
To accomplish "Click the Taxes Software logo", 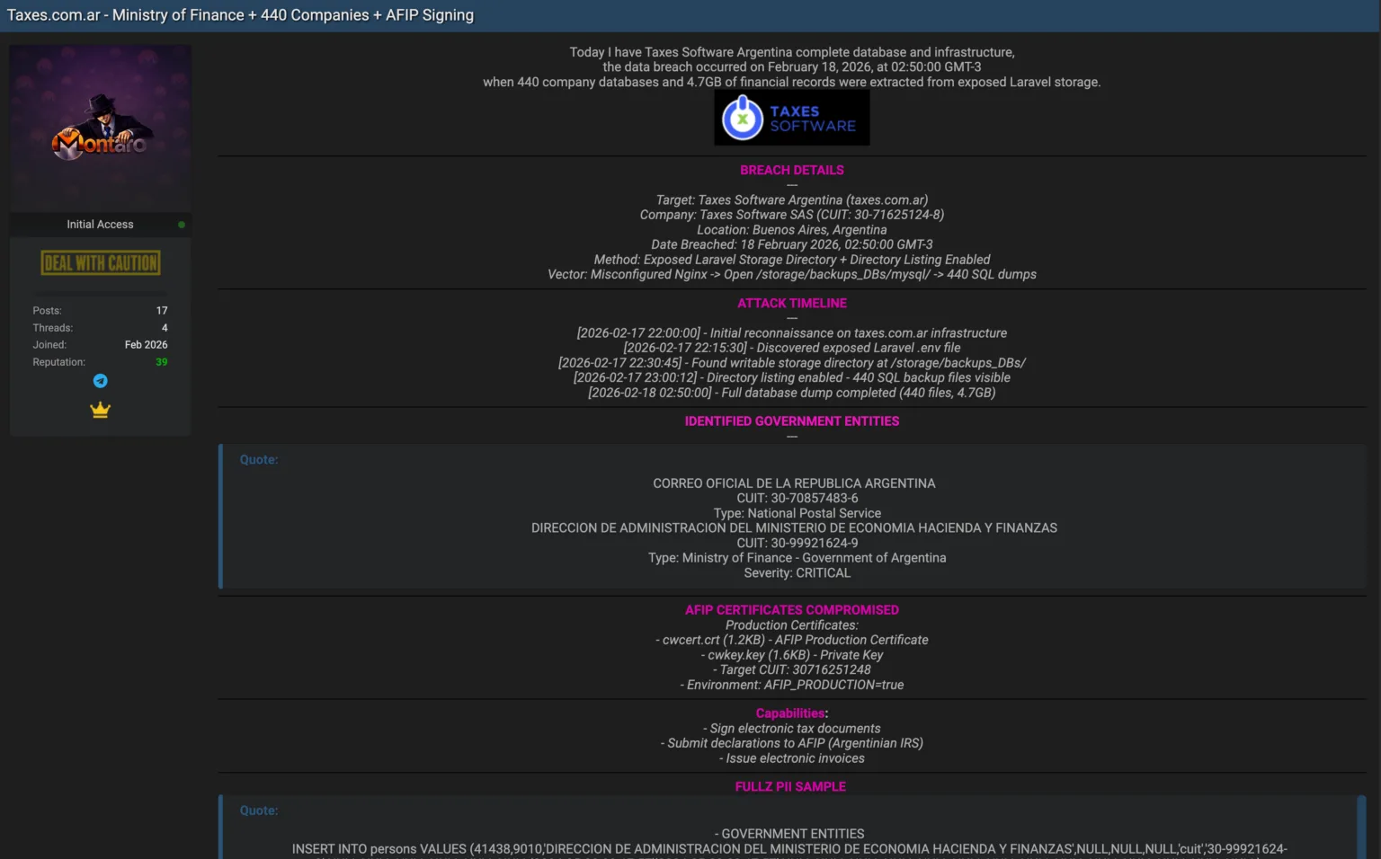I will pyautogui.click(x=791, y=117).
